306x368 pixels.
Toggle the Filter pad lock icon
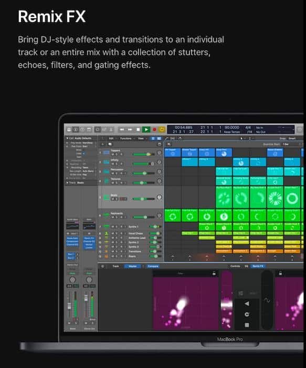214,273
